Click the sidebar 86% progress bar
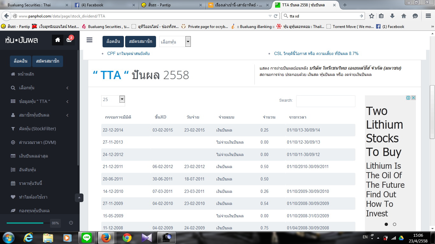435x244 pixels. (28, 223)
